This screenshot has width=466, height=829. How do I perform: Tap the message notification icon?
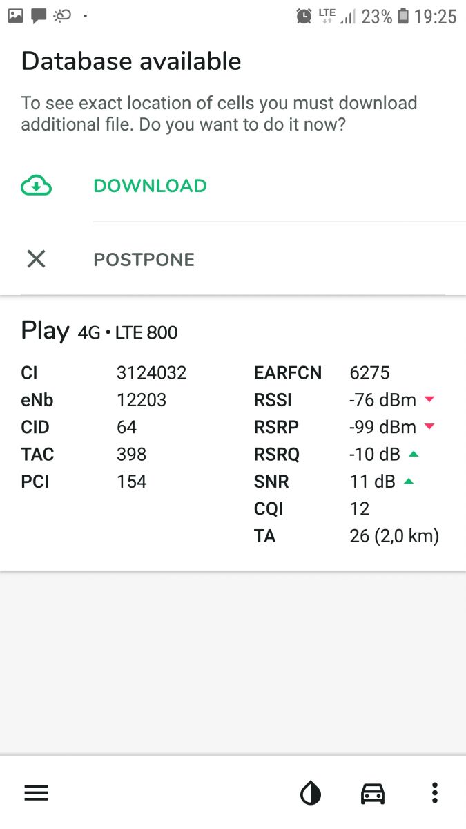(x=39, y=16)
